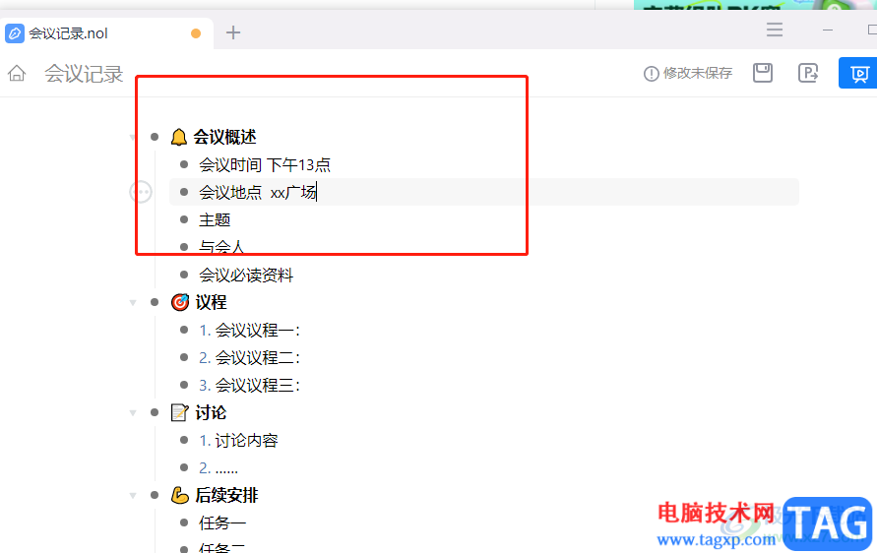Click the notepad emoji beside 讨论
877x553 pixels.
[x=179, y=412]
